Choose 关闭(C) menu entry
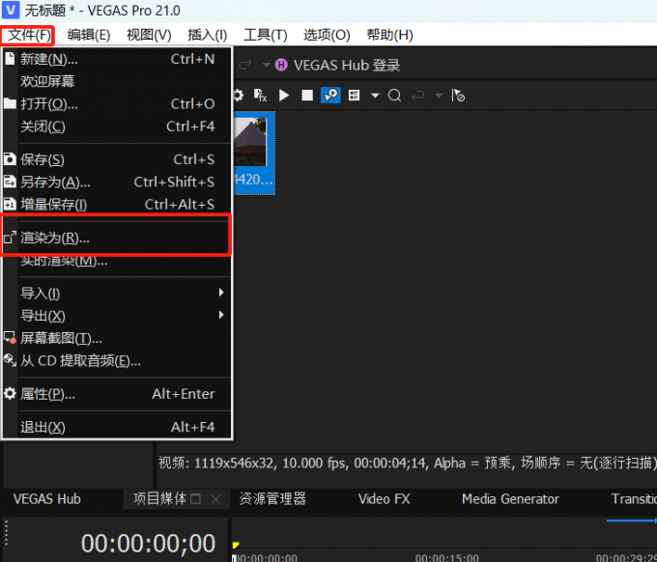The height and width of the screenshot is (562, 657). tap(117, 126)
